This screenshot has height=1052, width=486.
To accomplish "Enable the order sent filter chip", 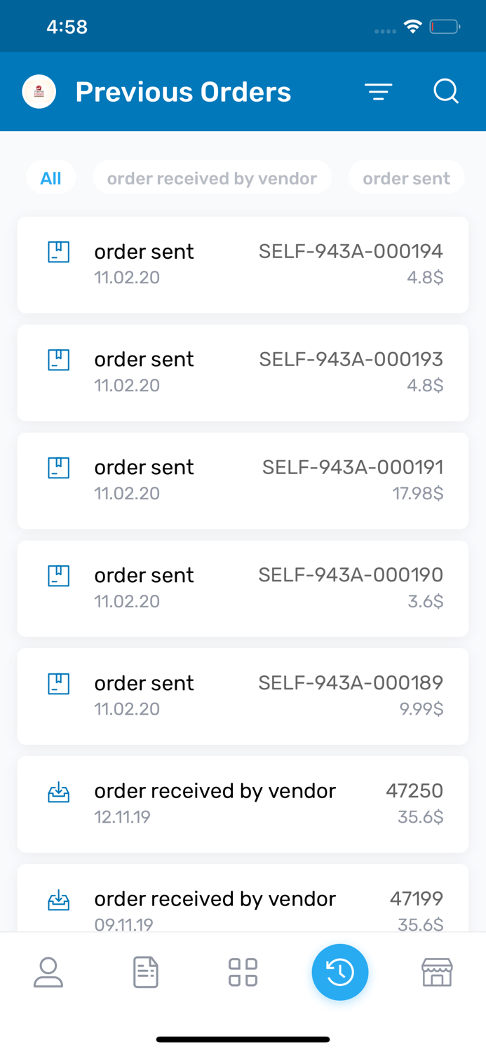I will click(x=407, y=177).
